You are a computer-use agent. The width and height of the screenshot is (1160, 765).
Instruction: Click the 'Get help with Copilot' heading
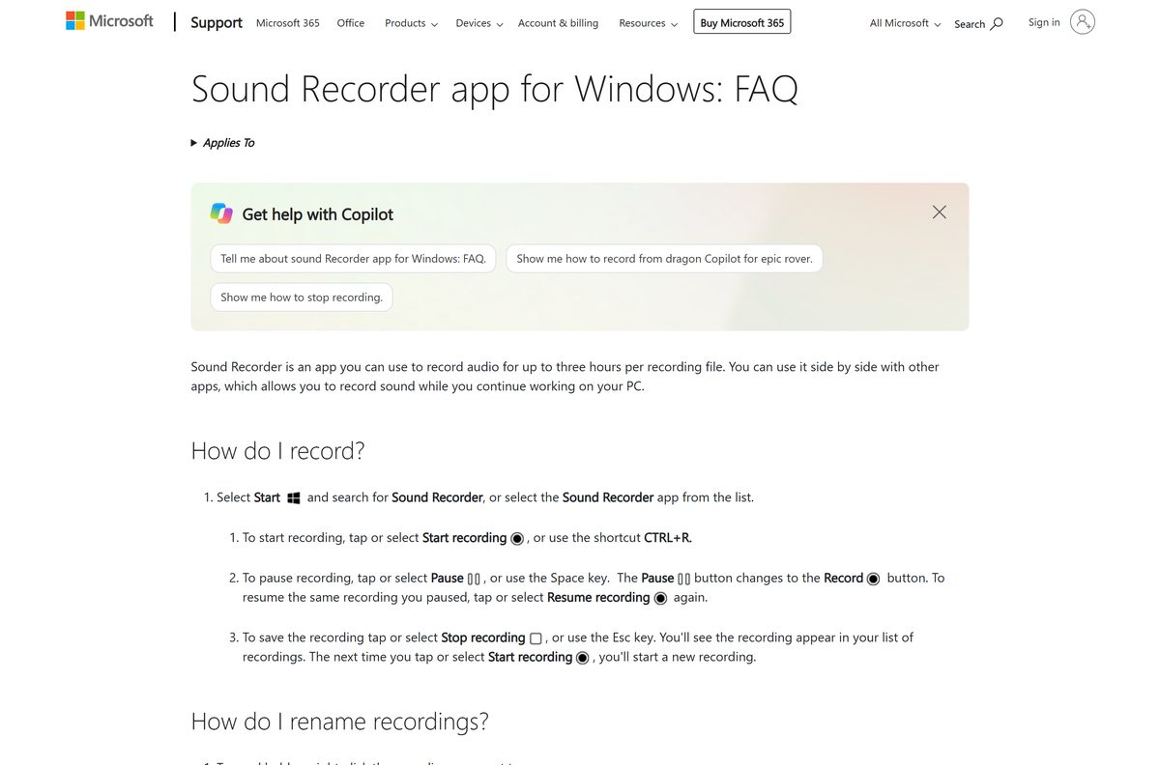(318, 214)
